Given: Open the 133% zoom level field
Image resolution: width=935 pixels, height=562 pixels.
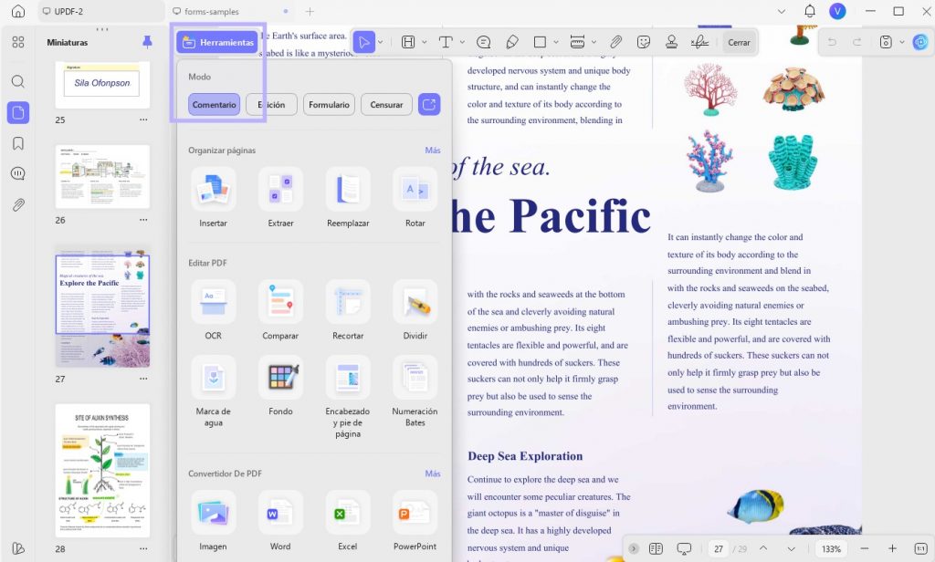Looking at the screenshot, I should click(831, 548).
